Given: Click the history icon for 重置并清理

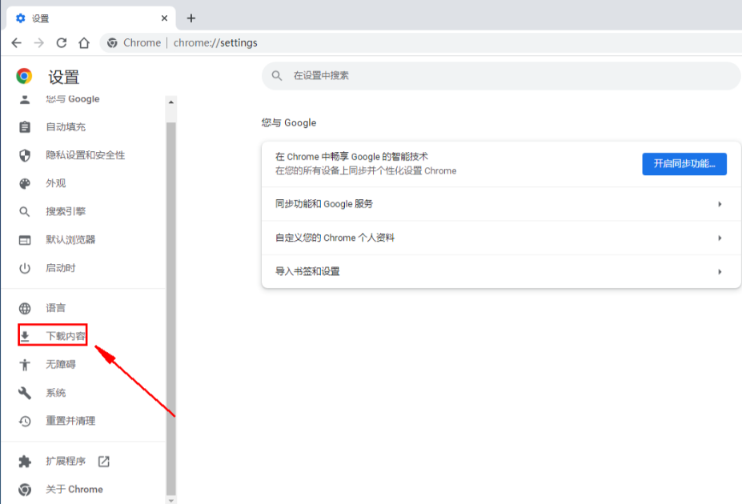Looking at the screenshot, I should (x=25, y=421).
